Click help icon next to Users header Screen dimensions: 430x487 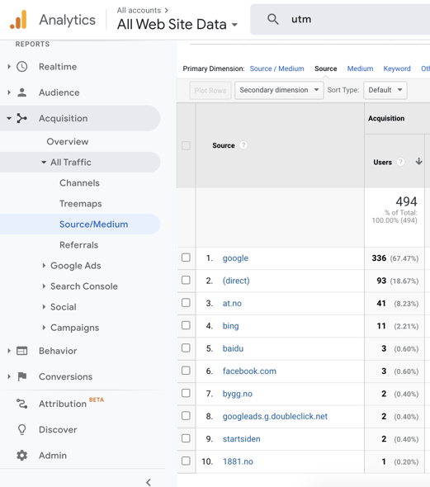pos(400,162)
